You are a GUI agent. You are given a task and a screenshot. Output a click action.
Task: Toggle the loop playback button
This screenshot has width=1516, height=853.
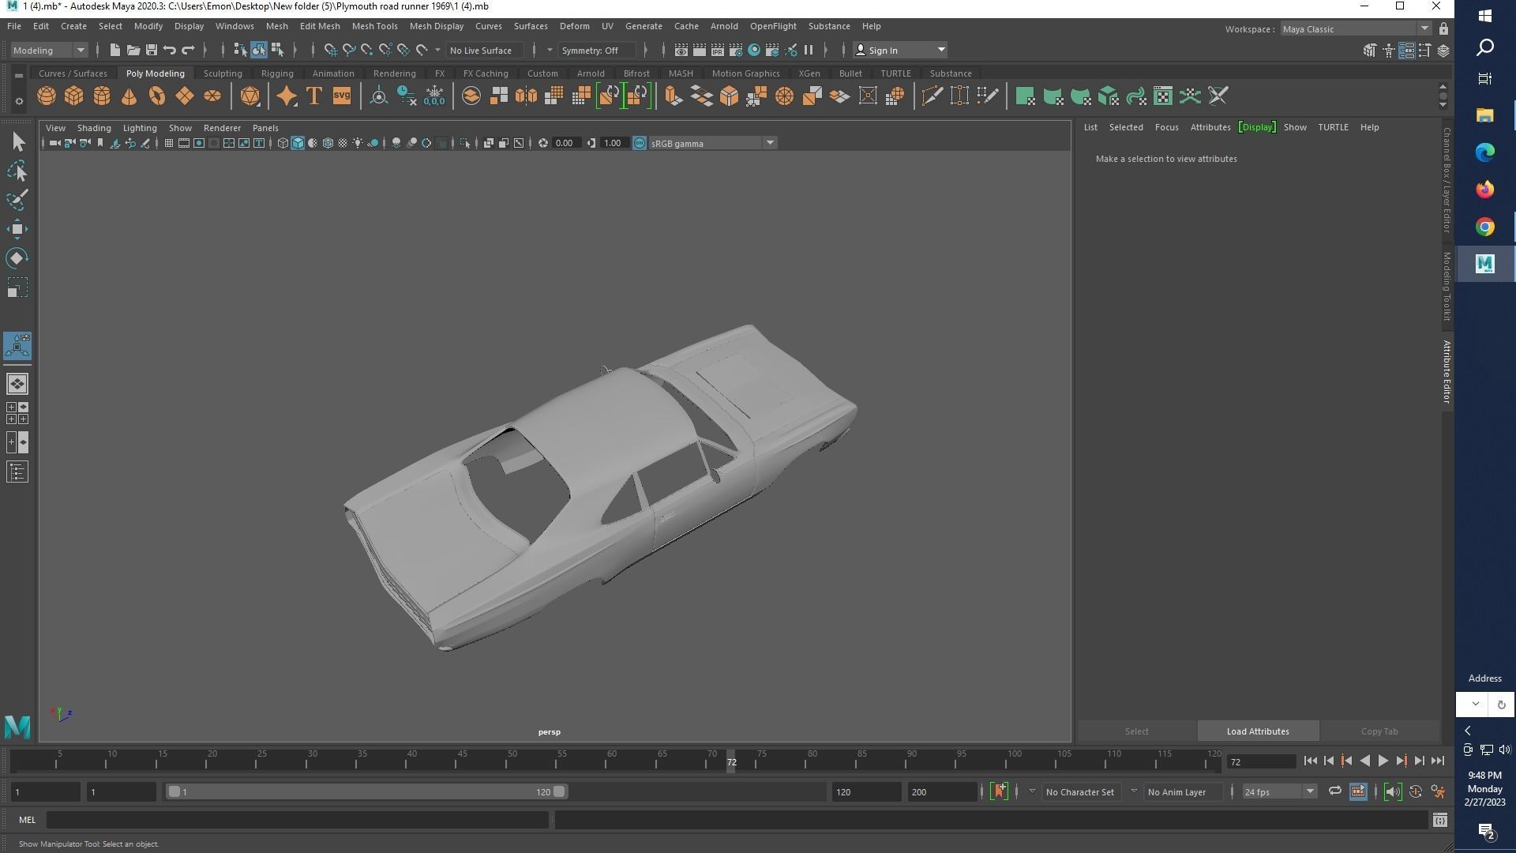(x=1334, y=792)
